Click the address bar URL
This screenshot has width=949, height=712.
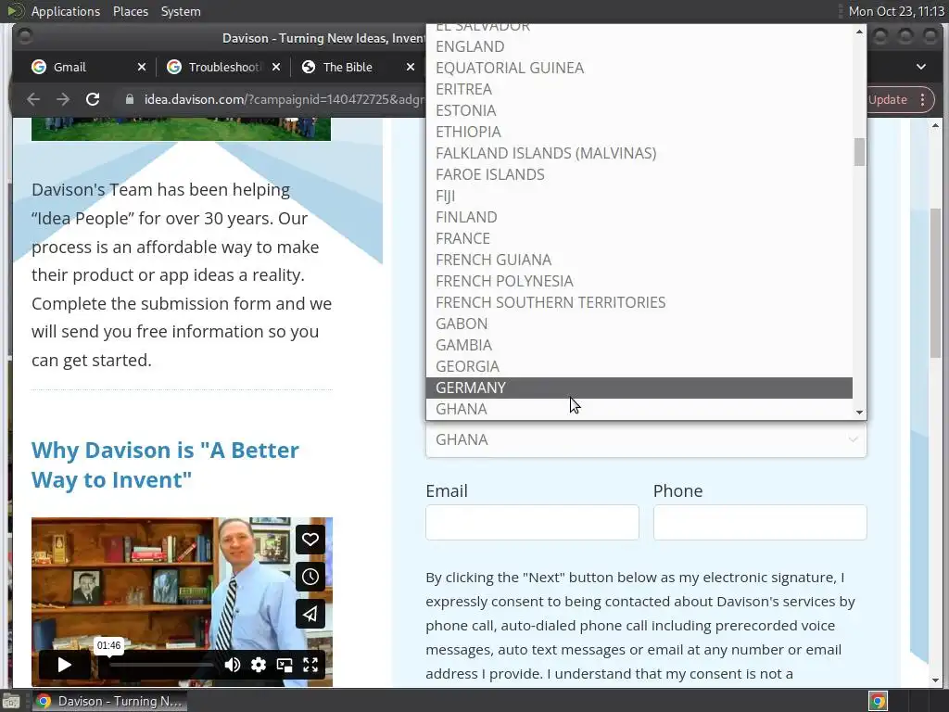[x=284, y=99]
